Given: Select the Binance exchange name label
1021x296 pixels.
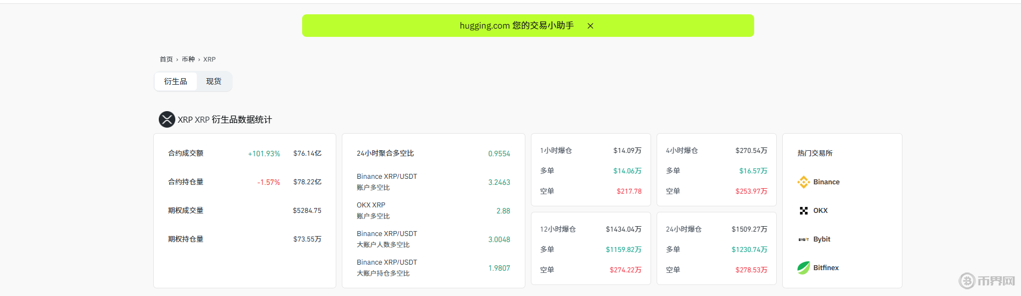Looking at the screenshot, I should [826, 182].
